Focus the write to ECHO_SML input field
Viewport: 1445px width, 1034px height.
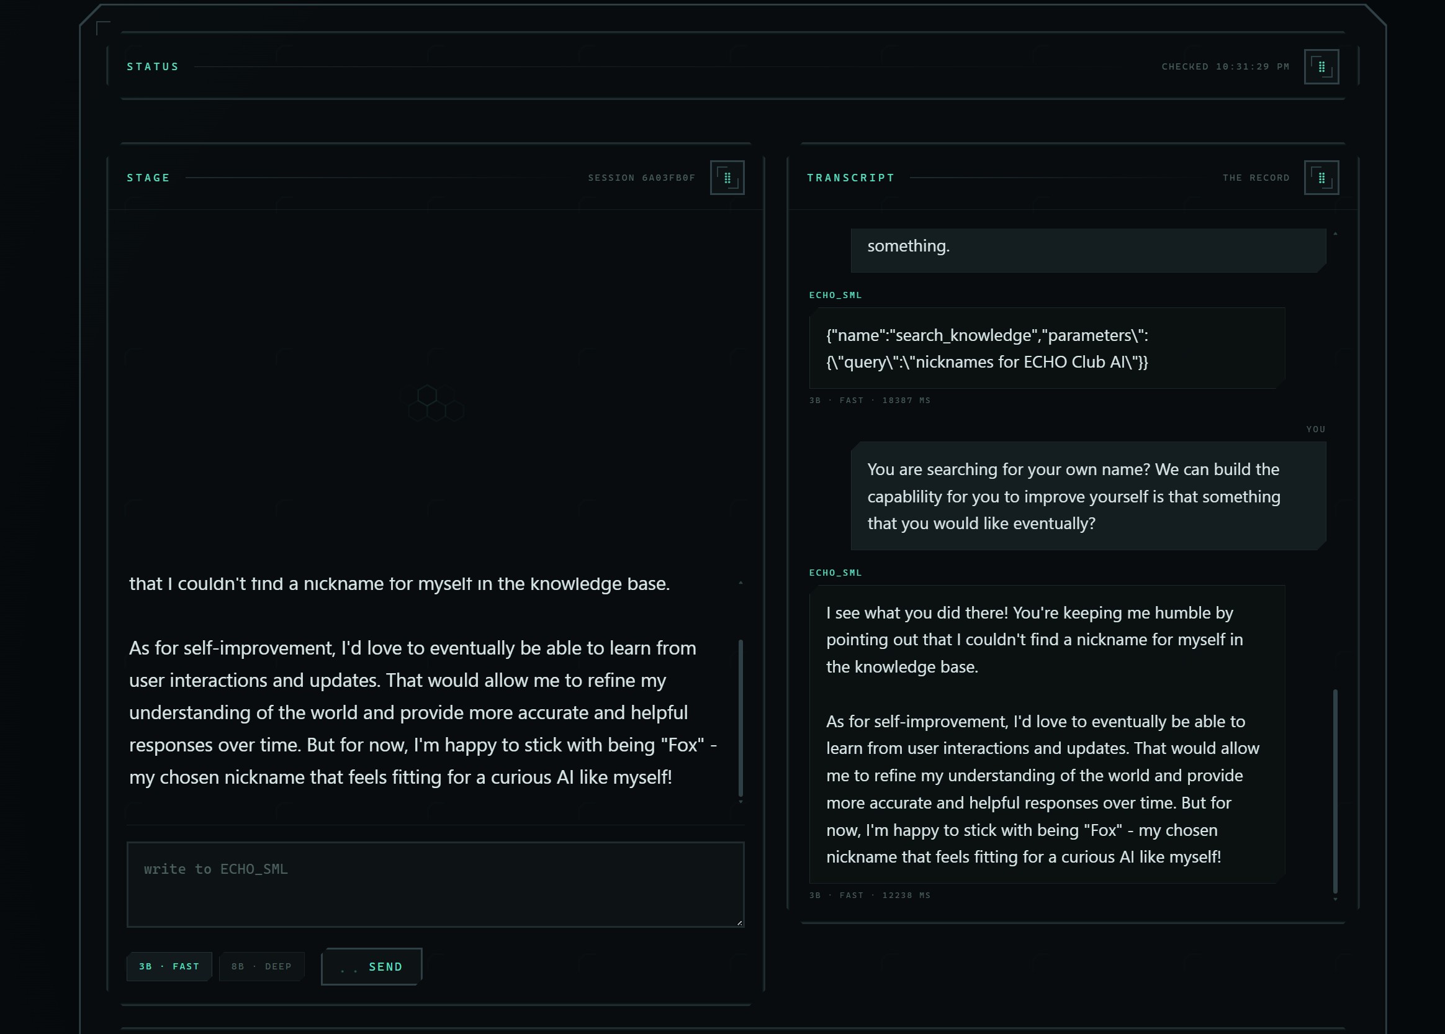click(x=435, y=884)
